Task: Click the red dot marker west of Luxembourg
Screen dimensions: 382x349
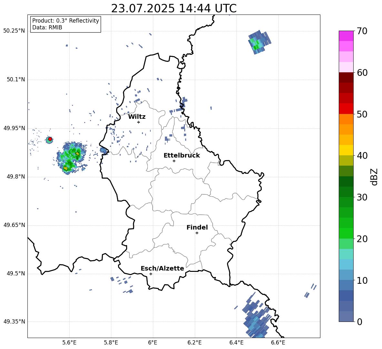Action: tap(50, 139)
